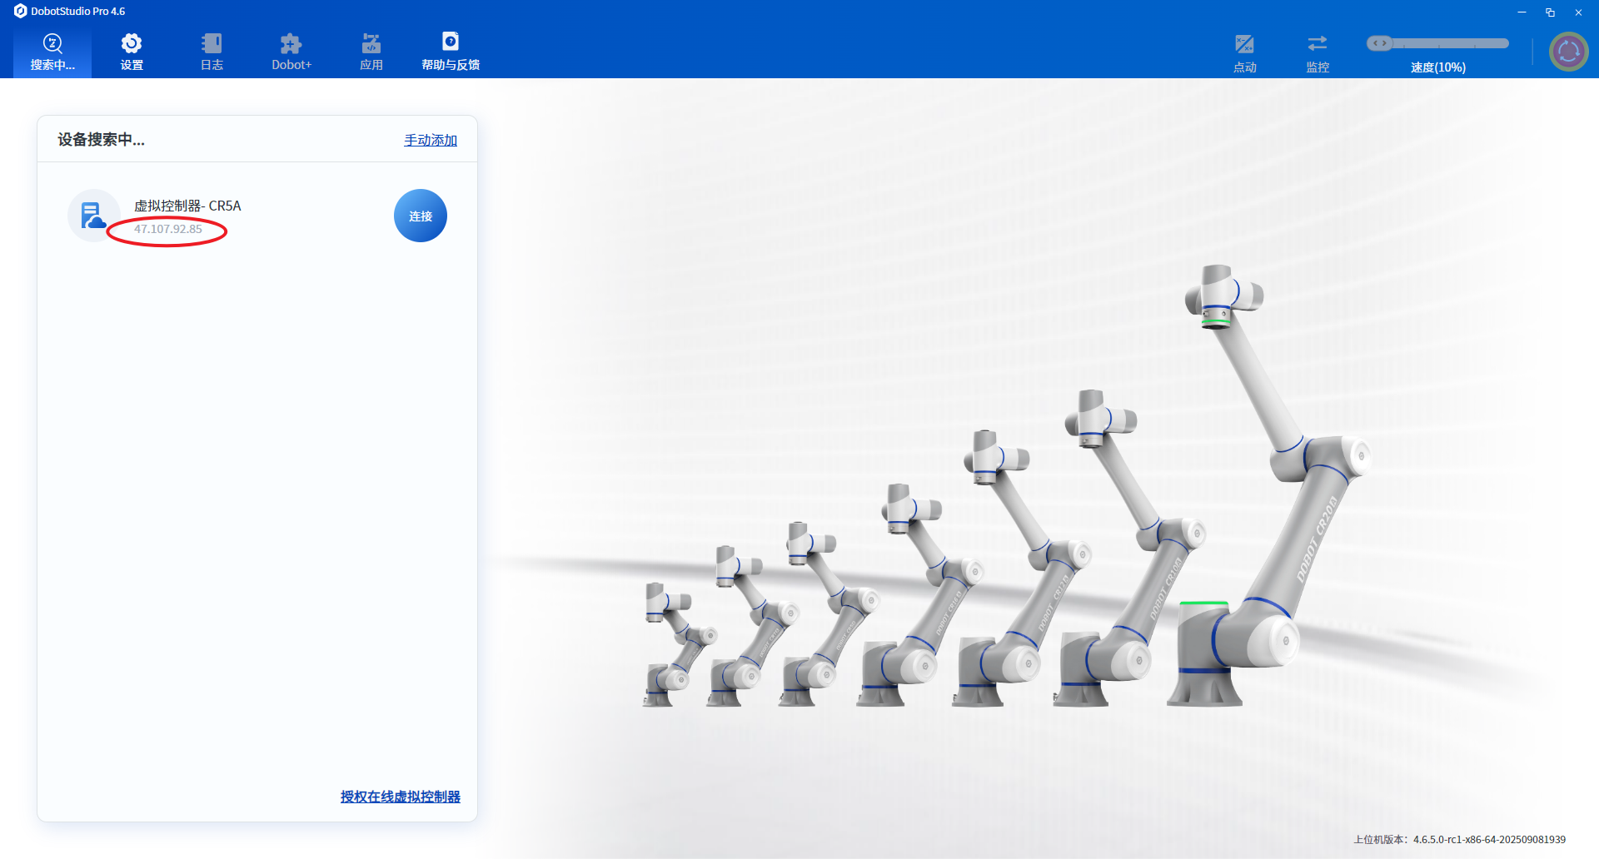Click the IP address 47.107.92.85
This screenshot has width=1599, height=859.
pyautogui.click(x=168, y=229)
